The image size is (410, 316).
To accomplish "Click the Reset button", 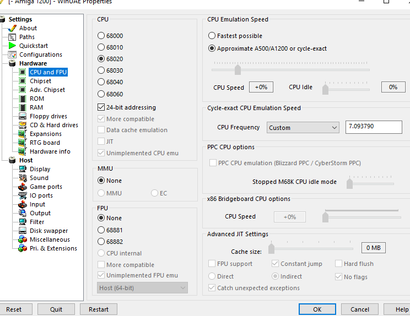I will point(14,309).
